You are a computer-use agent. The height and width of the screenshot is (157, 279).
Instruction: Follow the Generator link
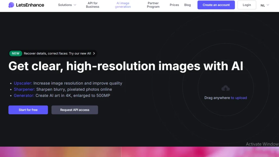tap(24, 95)
